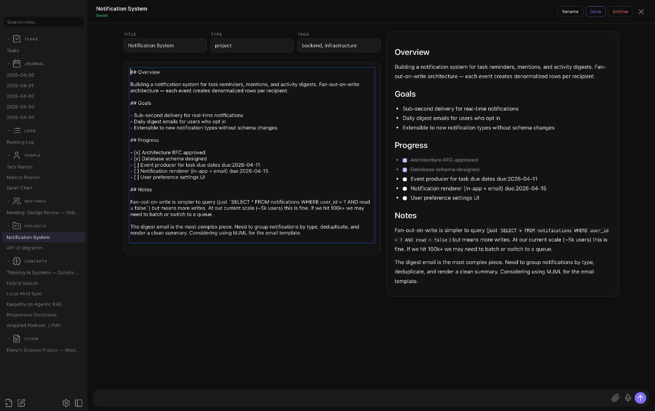This screenshot has width=655, height=411.
Task: Open journal entry 2026-04-01
Action: 44,85
